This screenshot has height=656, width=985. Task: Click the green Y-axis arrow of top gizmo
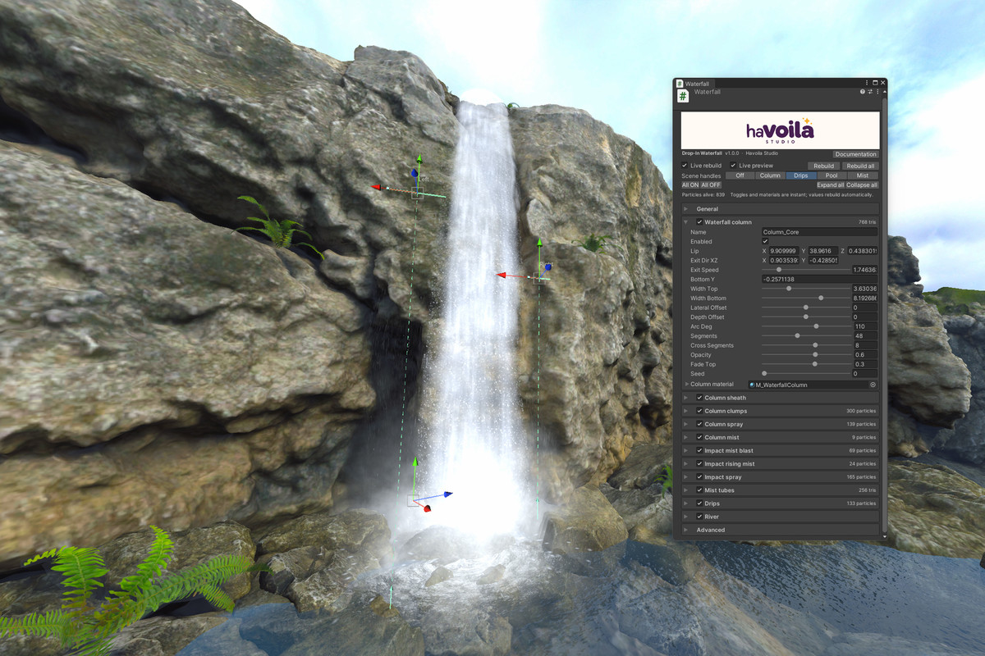419,158
